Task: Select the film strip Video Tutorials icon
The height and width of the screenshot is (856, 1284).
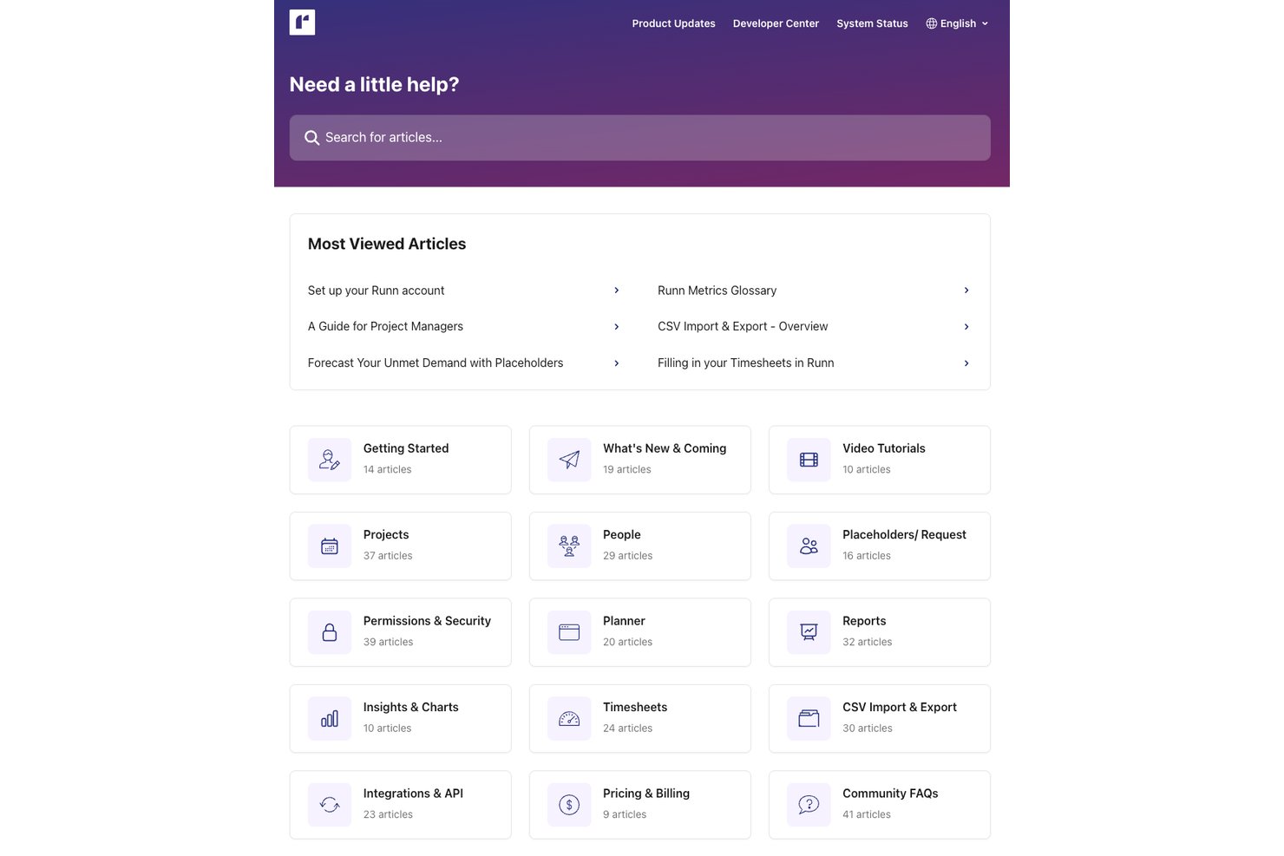Action: pos(809,460)
